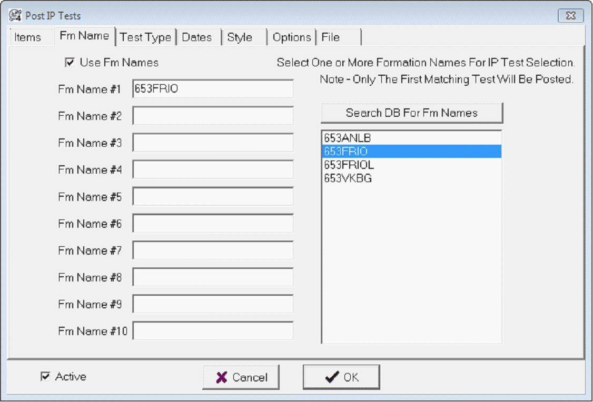Pick 653VKBG formation name
Viewport: 593px width, 402px height.
click(x=348, y=178)
